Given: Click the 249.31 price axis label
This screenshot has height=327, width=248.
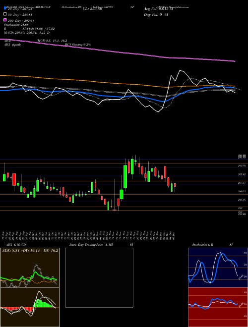Looking at the screenshot, I should (x=242, y=191).
